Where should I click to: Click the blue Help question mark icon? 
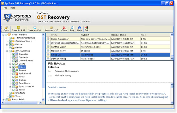(79, 28)
